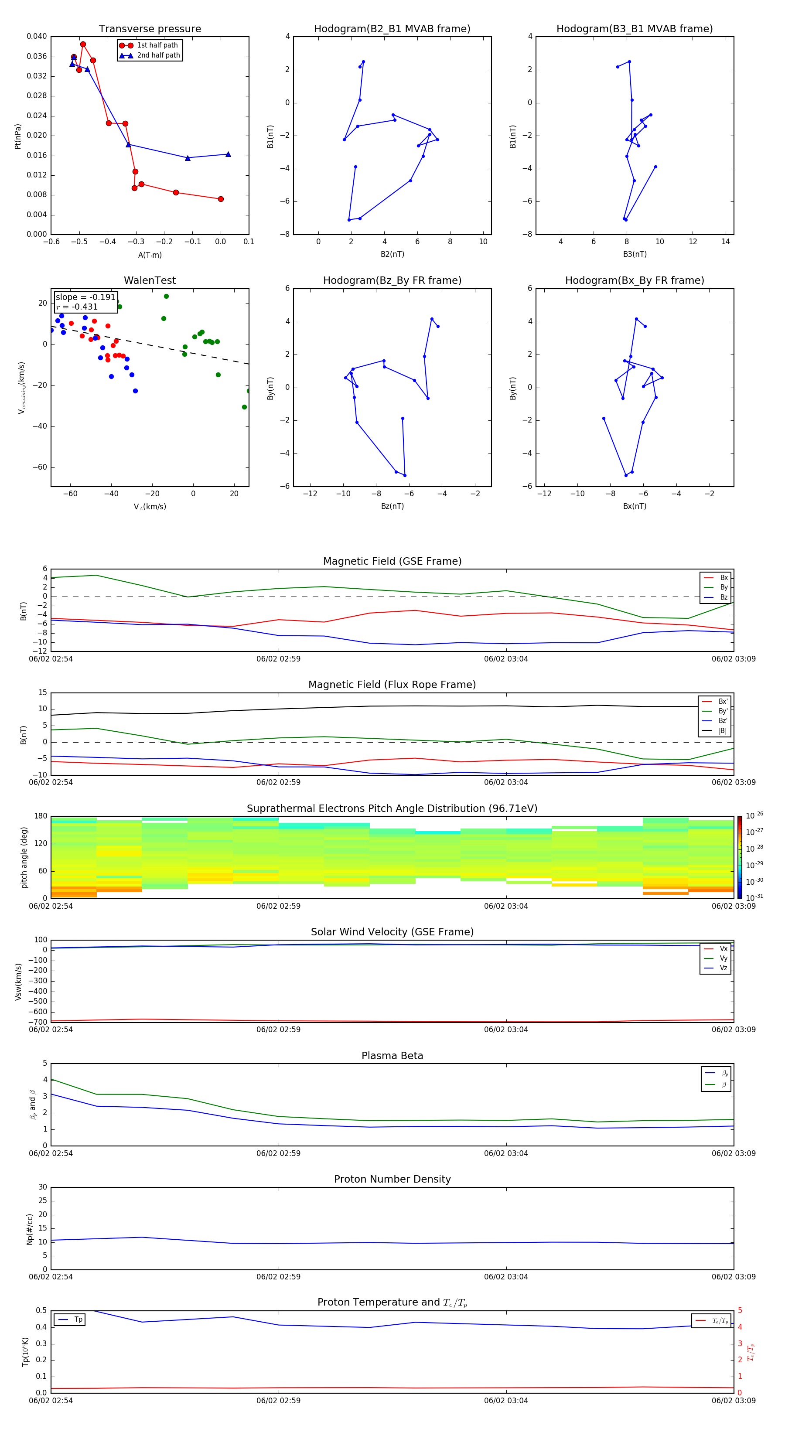This screenshot has height=1439, width=785.
Task: Click the Hodogram(B3_B1 MVAB frame) title
Action: pyautogui.click(x=635, y=29)
